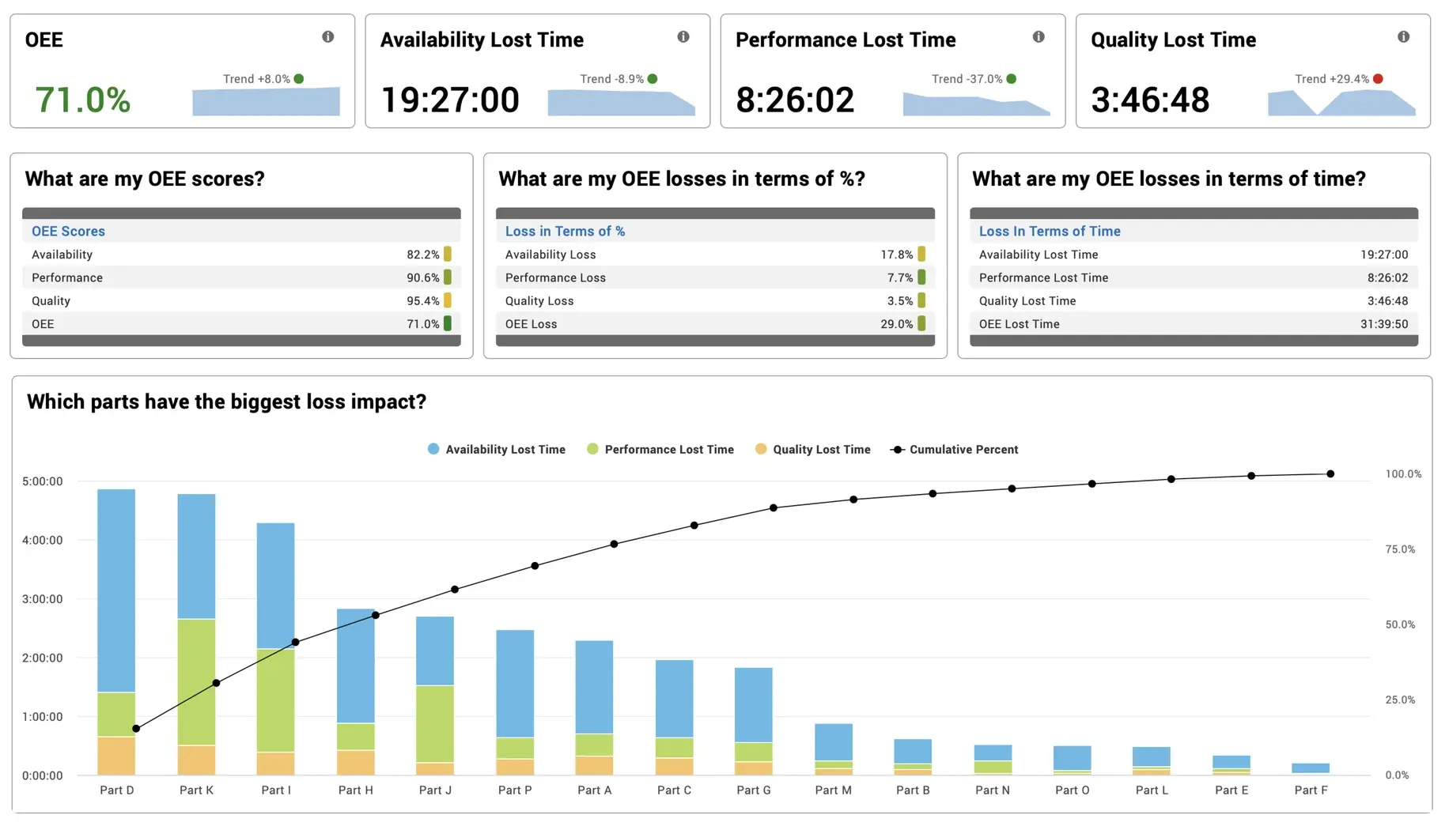Click yellow indicator next to Availability 82.2%
Screen dimensions: 1449x826
click(x=448, y=254)
